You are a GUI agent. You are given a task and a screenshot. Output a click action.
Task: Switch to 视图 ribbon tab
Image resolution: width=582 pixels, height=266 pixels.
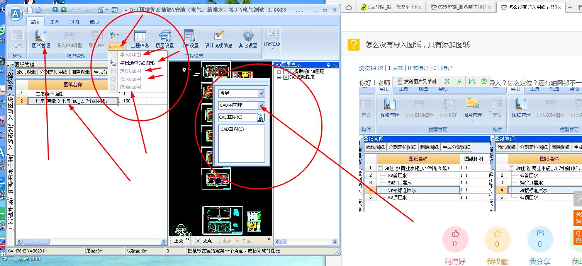[75, 22]
